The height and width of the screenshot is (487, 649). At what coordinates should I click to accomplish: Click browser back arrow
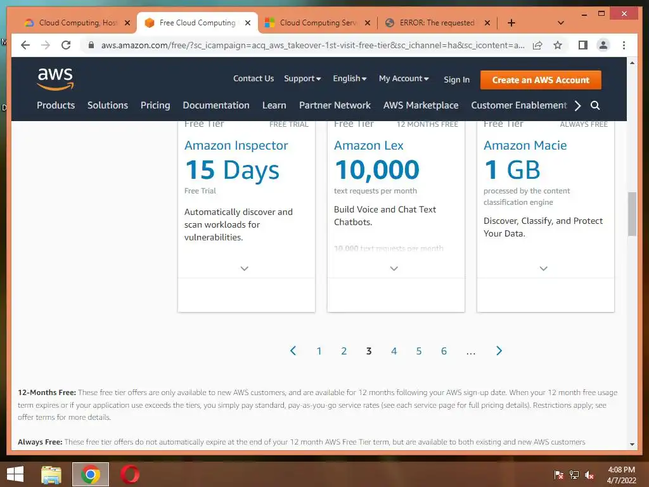coord(25,45)
